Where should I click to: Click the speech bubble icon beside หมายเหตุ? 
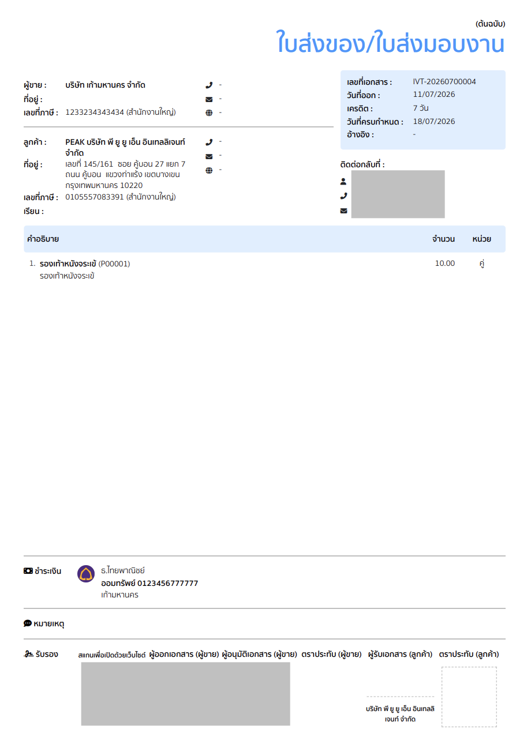pyautogui.click(x=28, y=623)
